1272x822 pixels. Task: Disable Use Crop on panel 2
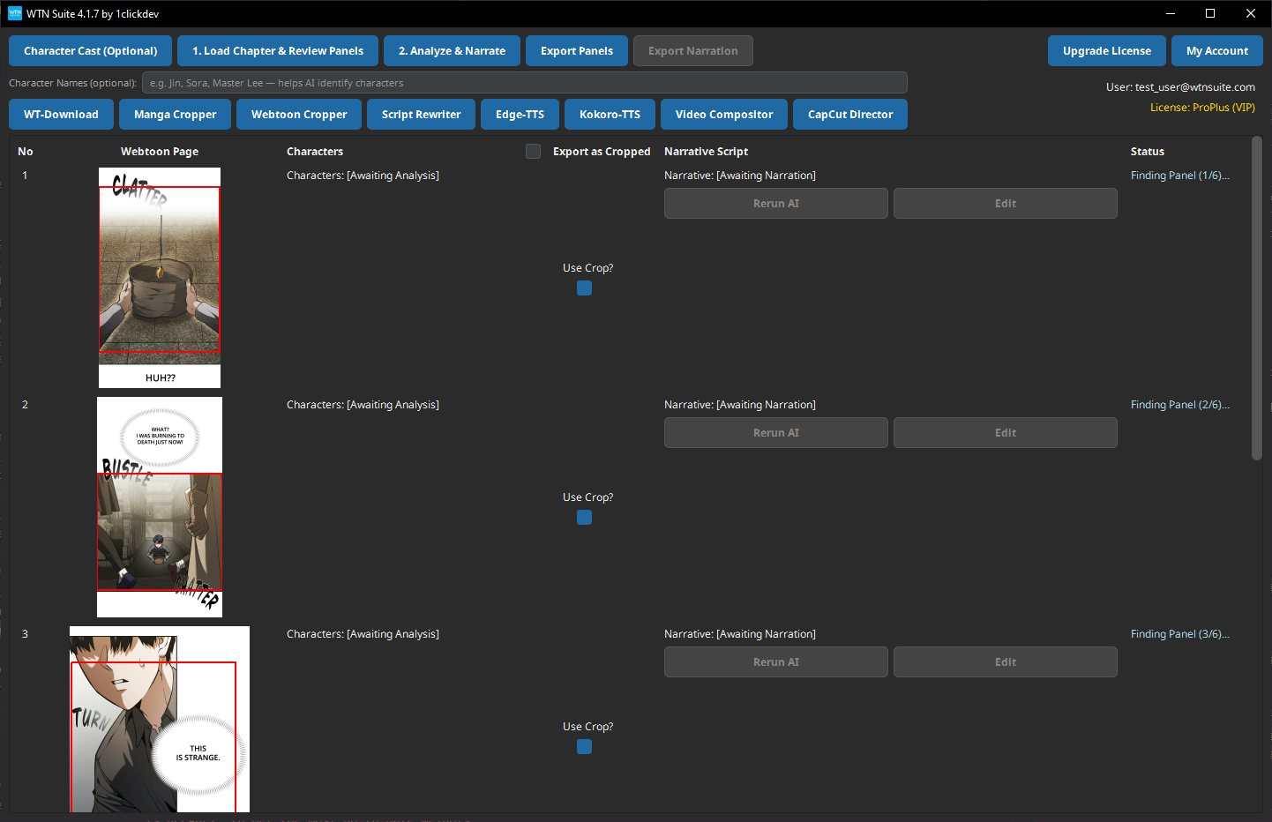click(x=584, y=517)
